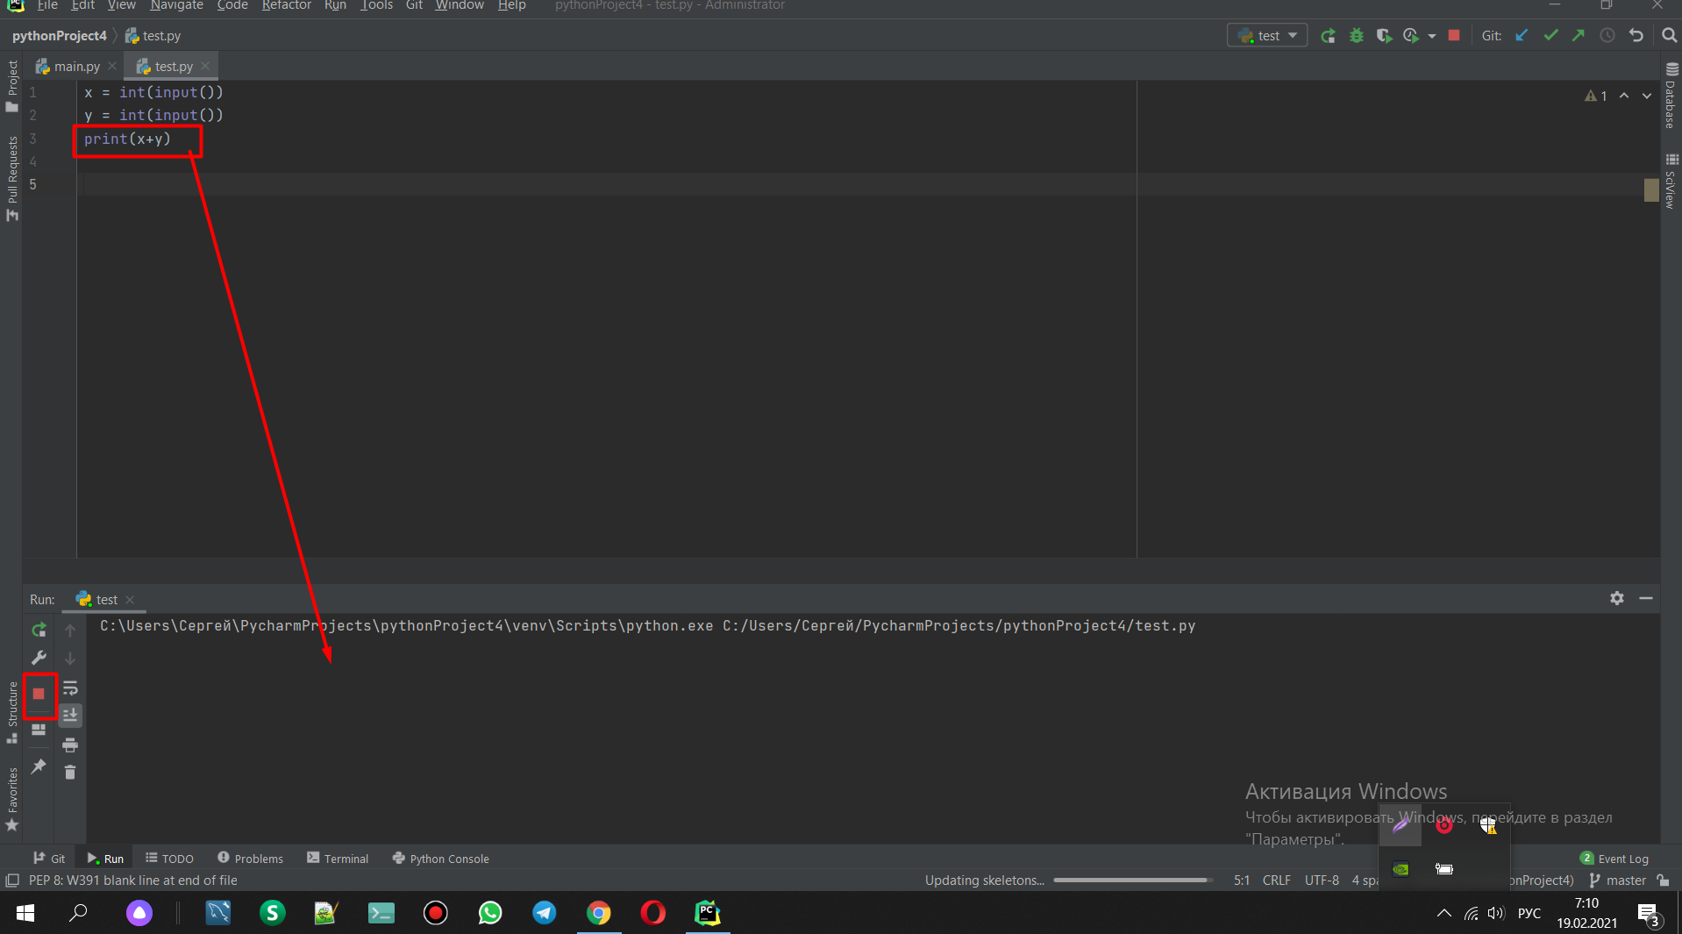Viewport: 1682px width, 934px height.
Task: Click the restore layout icon in Run panel
Action: pos(39,730)
